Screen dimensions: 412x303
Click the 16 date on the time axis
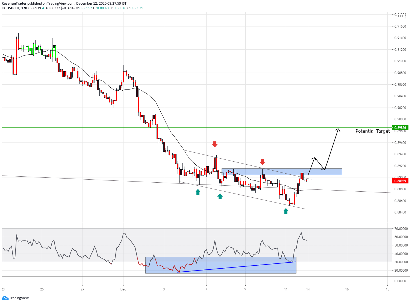coord(347,289)
